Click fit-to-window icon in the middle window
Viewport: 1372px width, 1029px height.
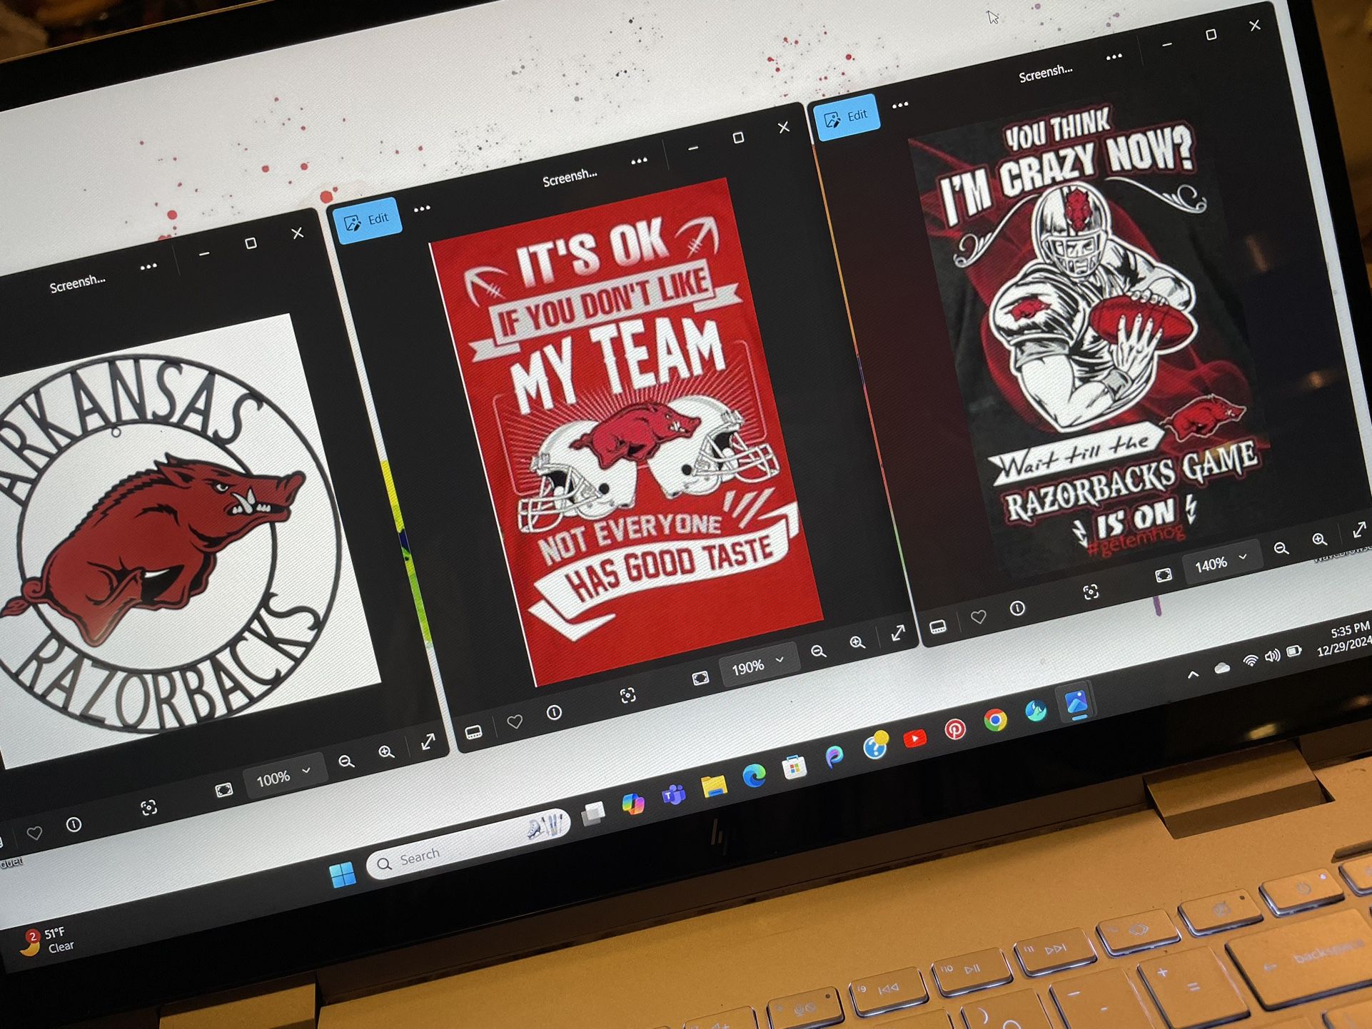(700, 677)
